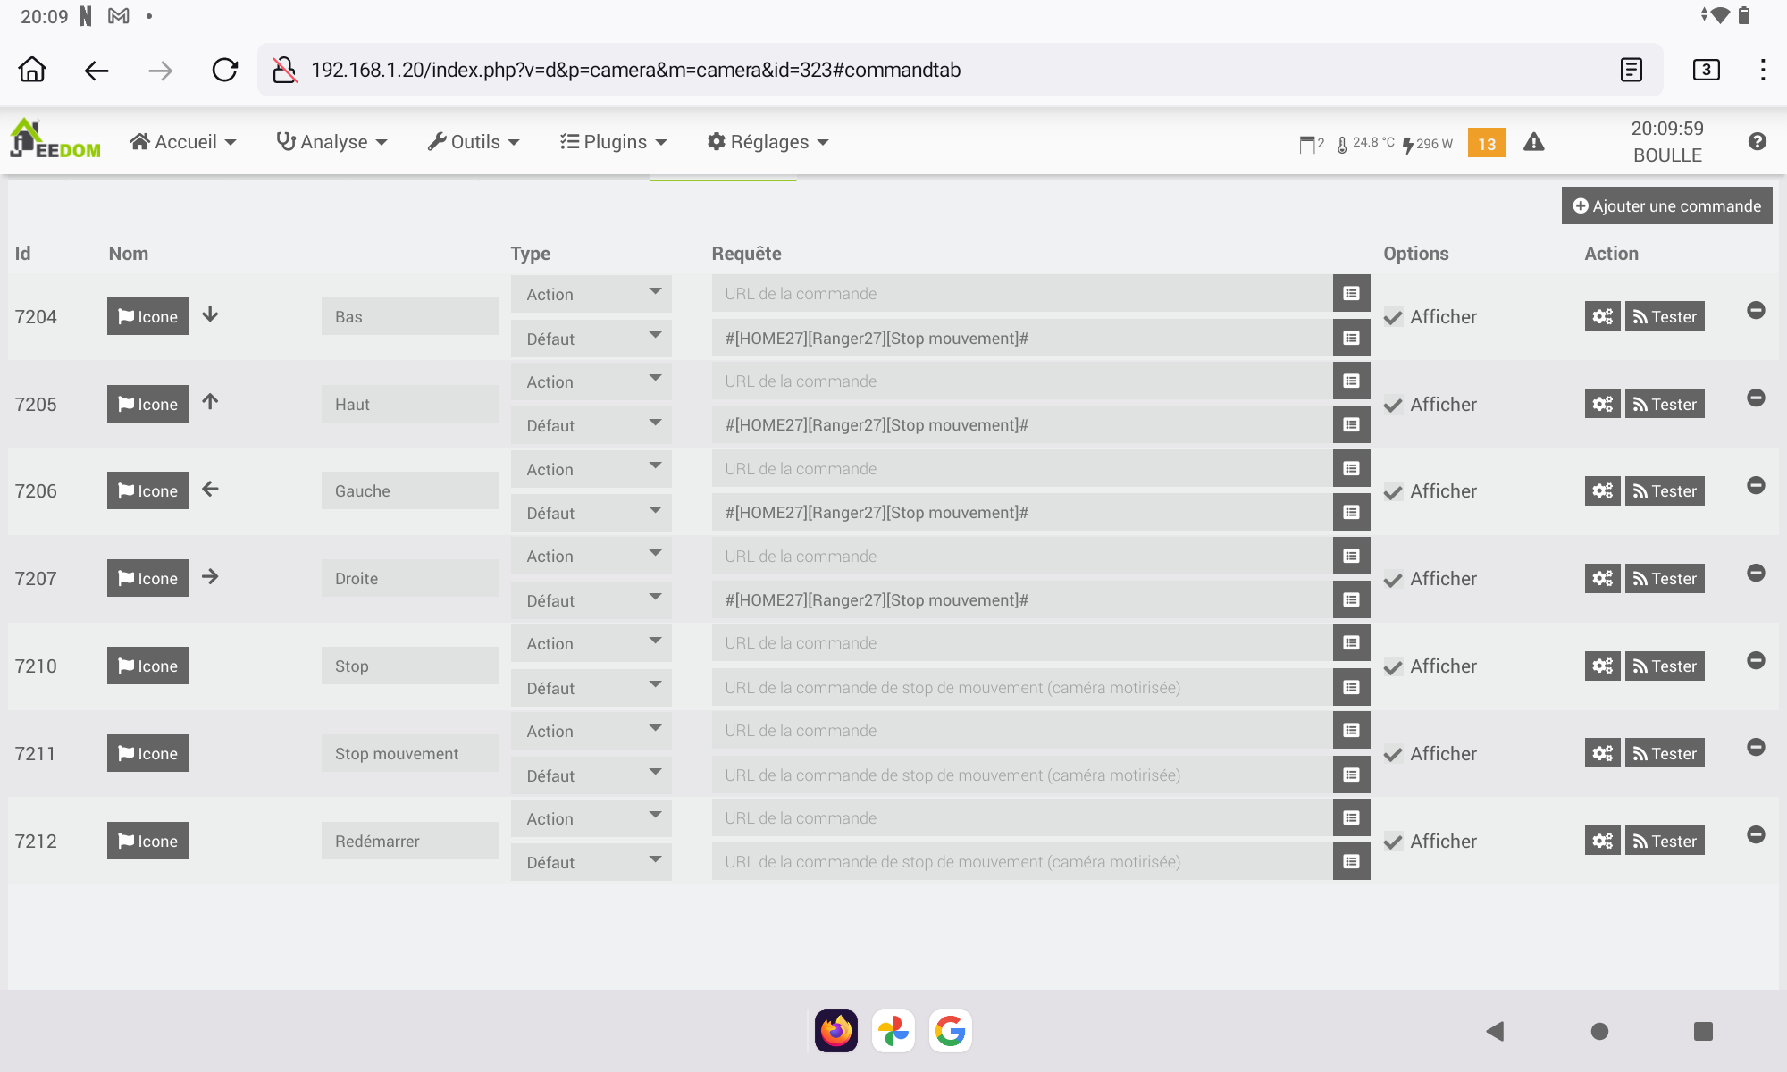Image resolution: width=1787 pixels, height=1072 pixels.
Task: Open command picker for Droite stop request
Action: click(x=1351, y=600)
